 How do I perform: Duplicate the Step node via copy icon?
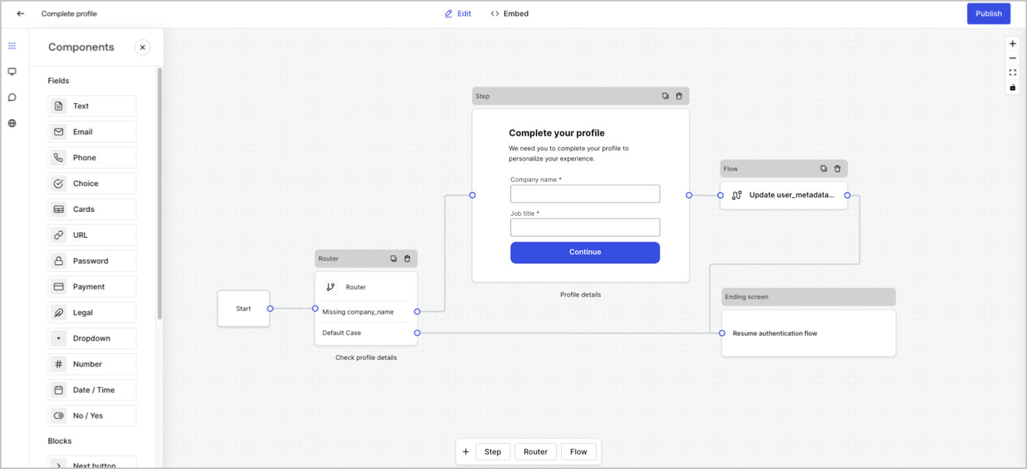pos(665,96)
